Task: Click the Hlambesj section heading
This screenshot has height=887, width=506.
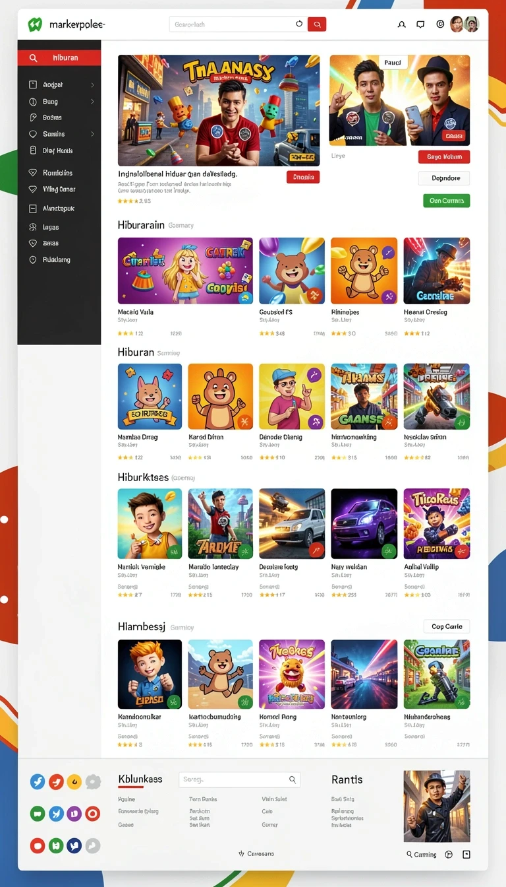Action: coord(142,627)
